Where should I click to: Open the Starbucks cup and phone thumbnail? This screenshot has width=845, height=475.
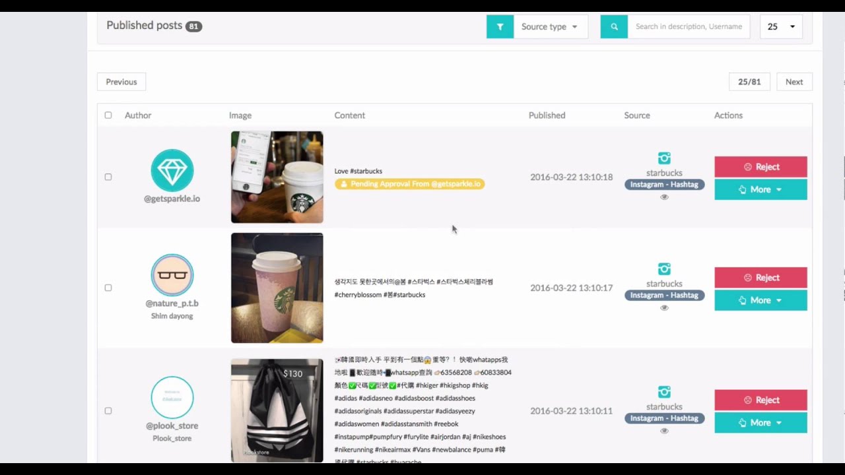pyautogui.click(x=277, y=177)
